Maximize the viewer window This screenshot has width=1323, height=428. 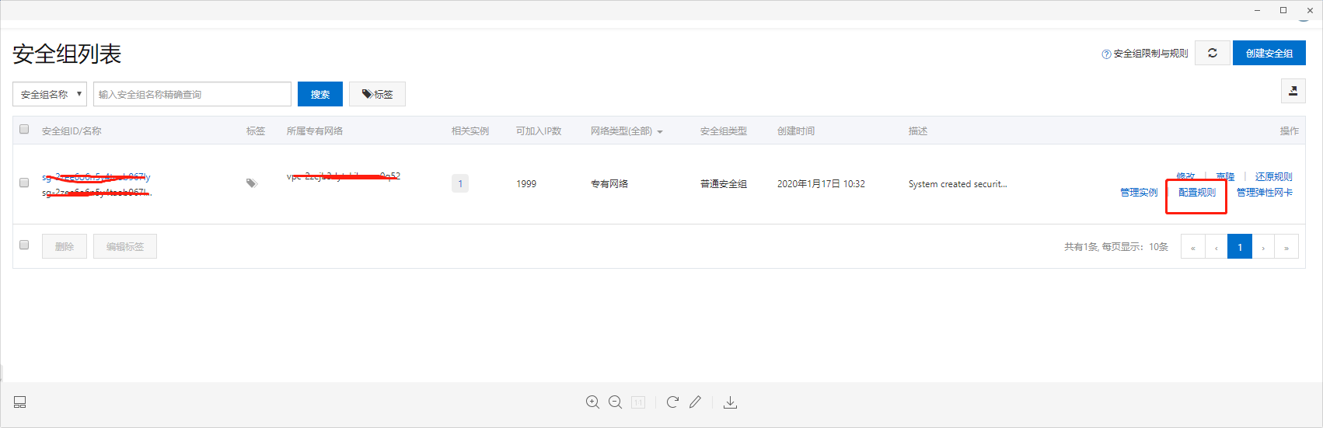pos(1283,10)
